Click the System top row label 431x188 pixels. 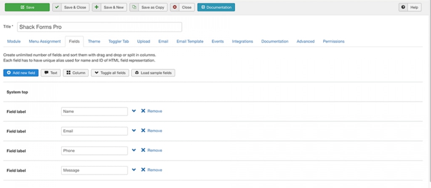[x=17, y=92]
